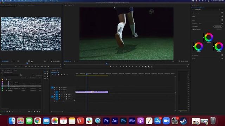Click the Highlights luminance slider
This screenshot has width=225, height=126.
point(214,47)
